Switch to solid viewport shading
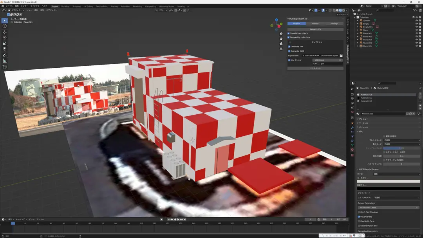The width and height of the screenshot is (423, 238). click(x=337, y=10)
